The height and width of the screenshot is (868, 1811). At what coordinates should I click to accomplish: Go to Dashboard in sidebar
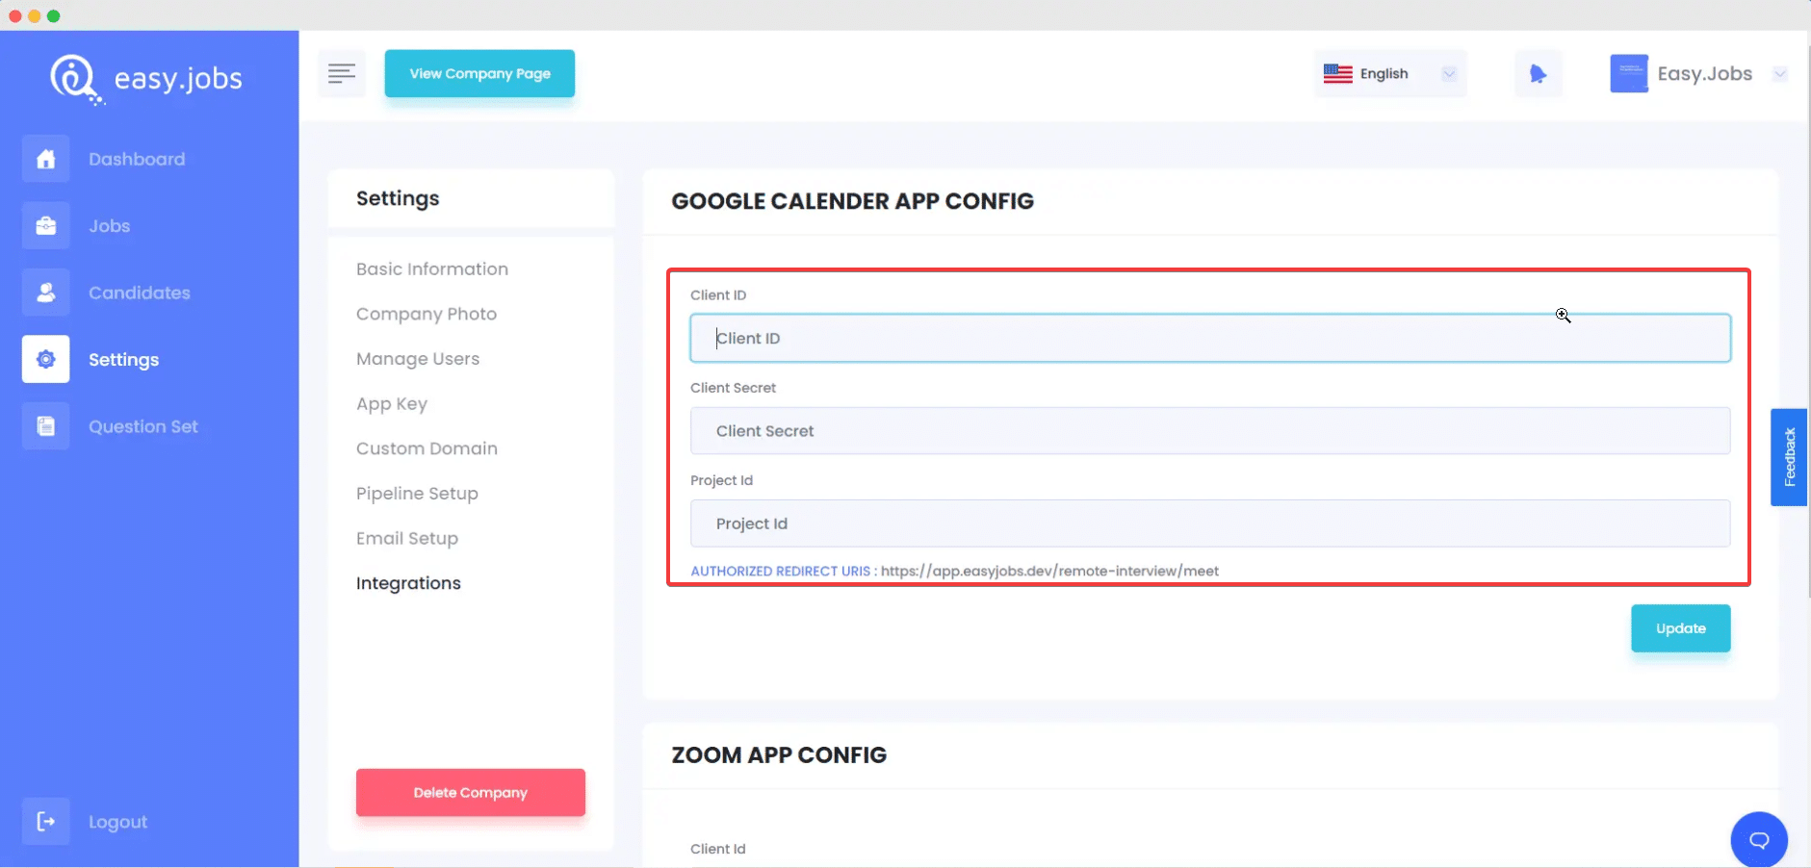(137, 159)
